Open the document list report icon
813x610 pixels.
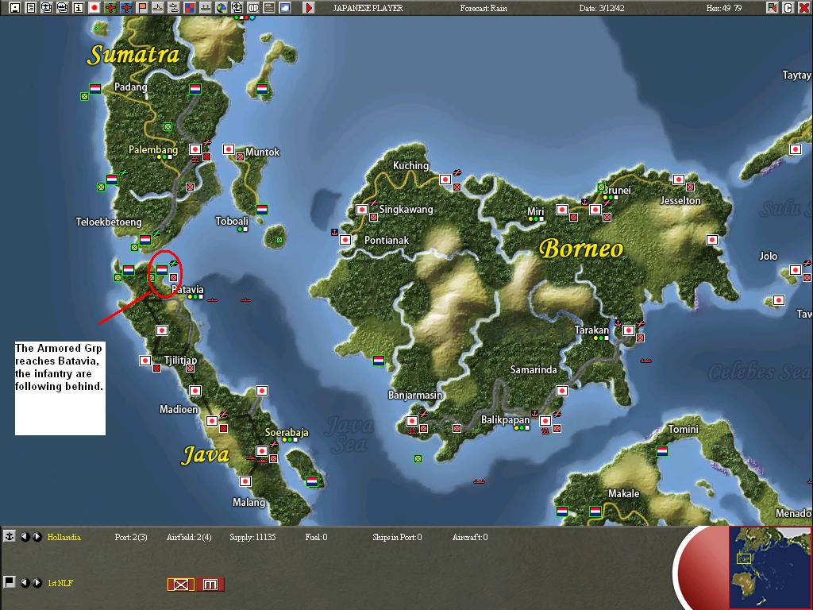[31, 7]
